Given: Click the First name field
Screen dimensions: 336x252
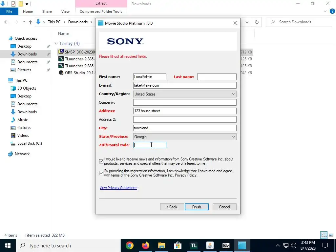Looking at the screenshot, I should pos(150,77).
